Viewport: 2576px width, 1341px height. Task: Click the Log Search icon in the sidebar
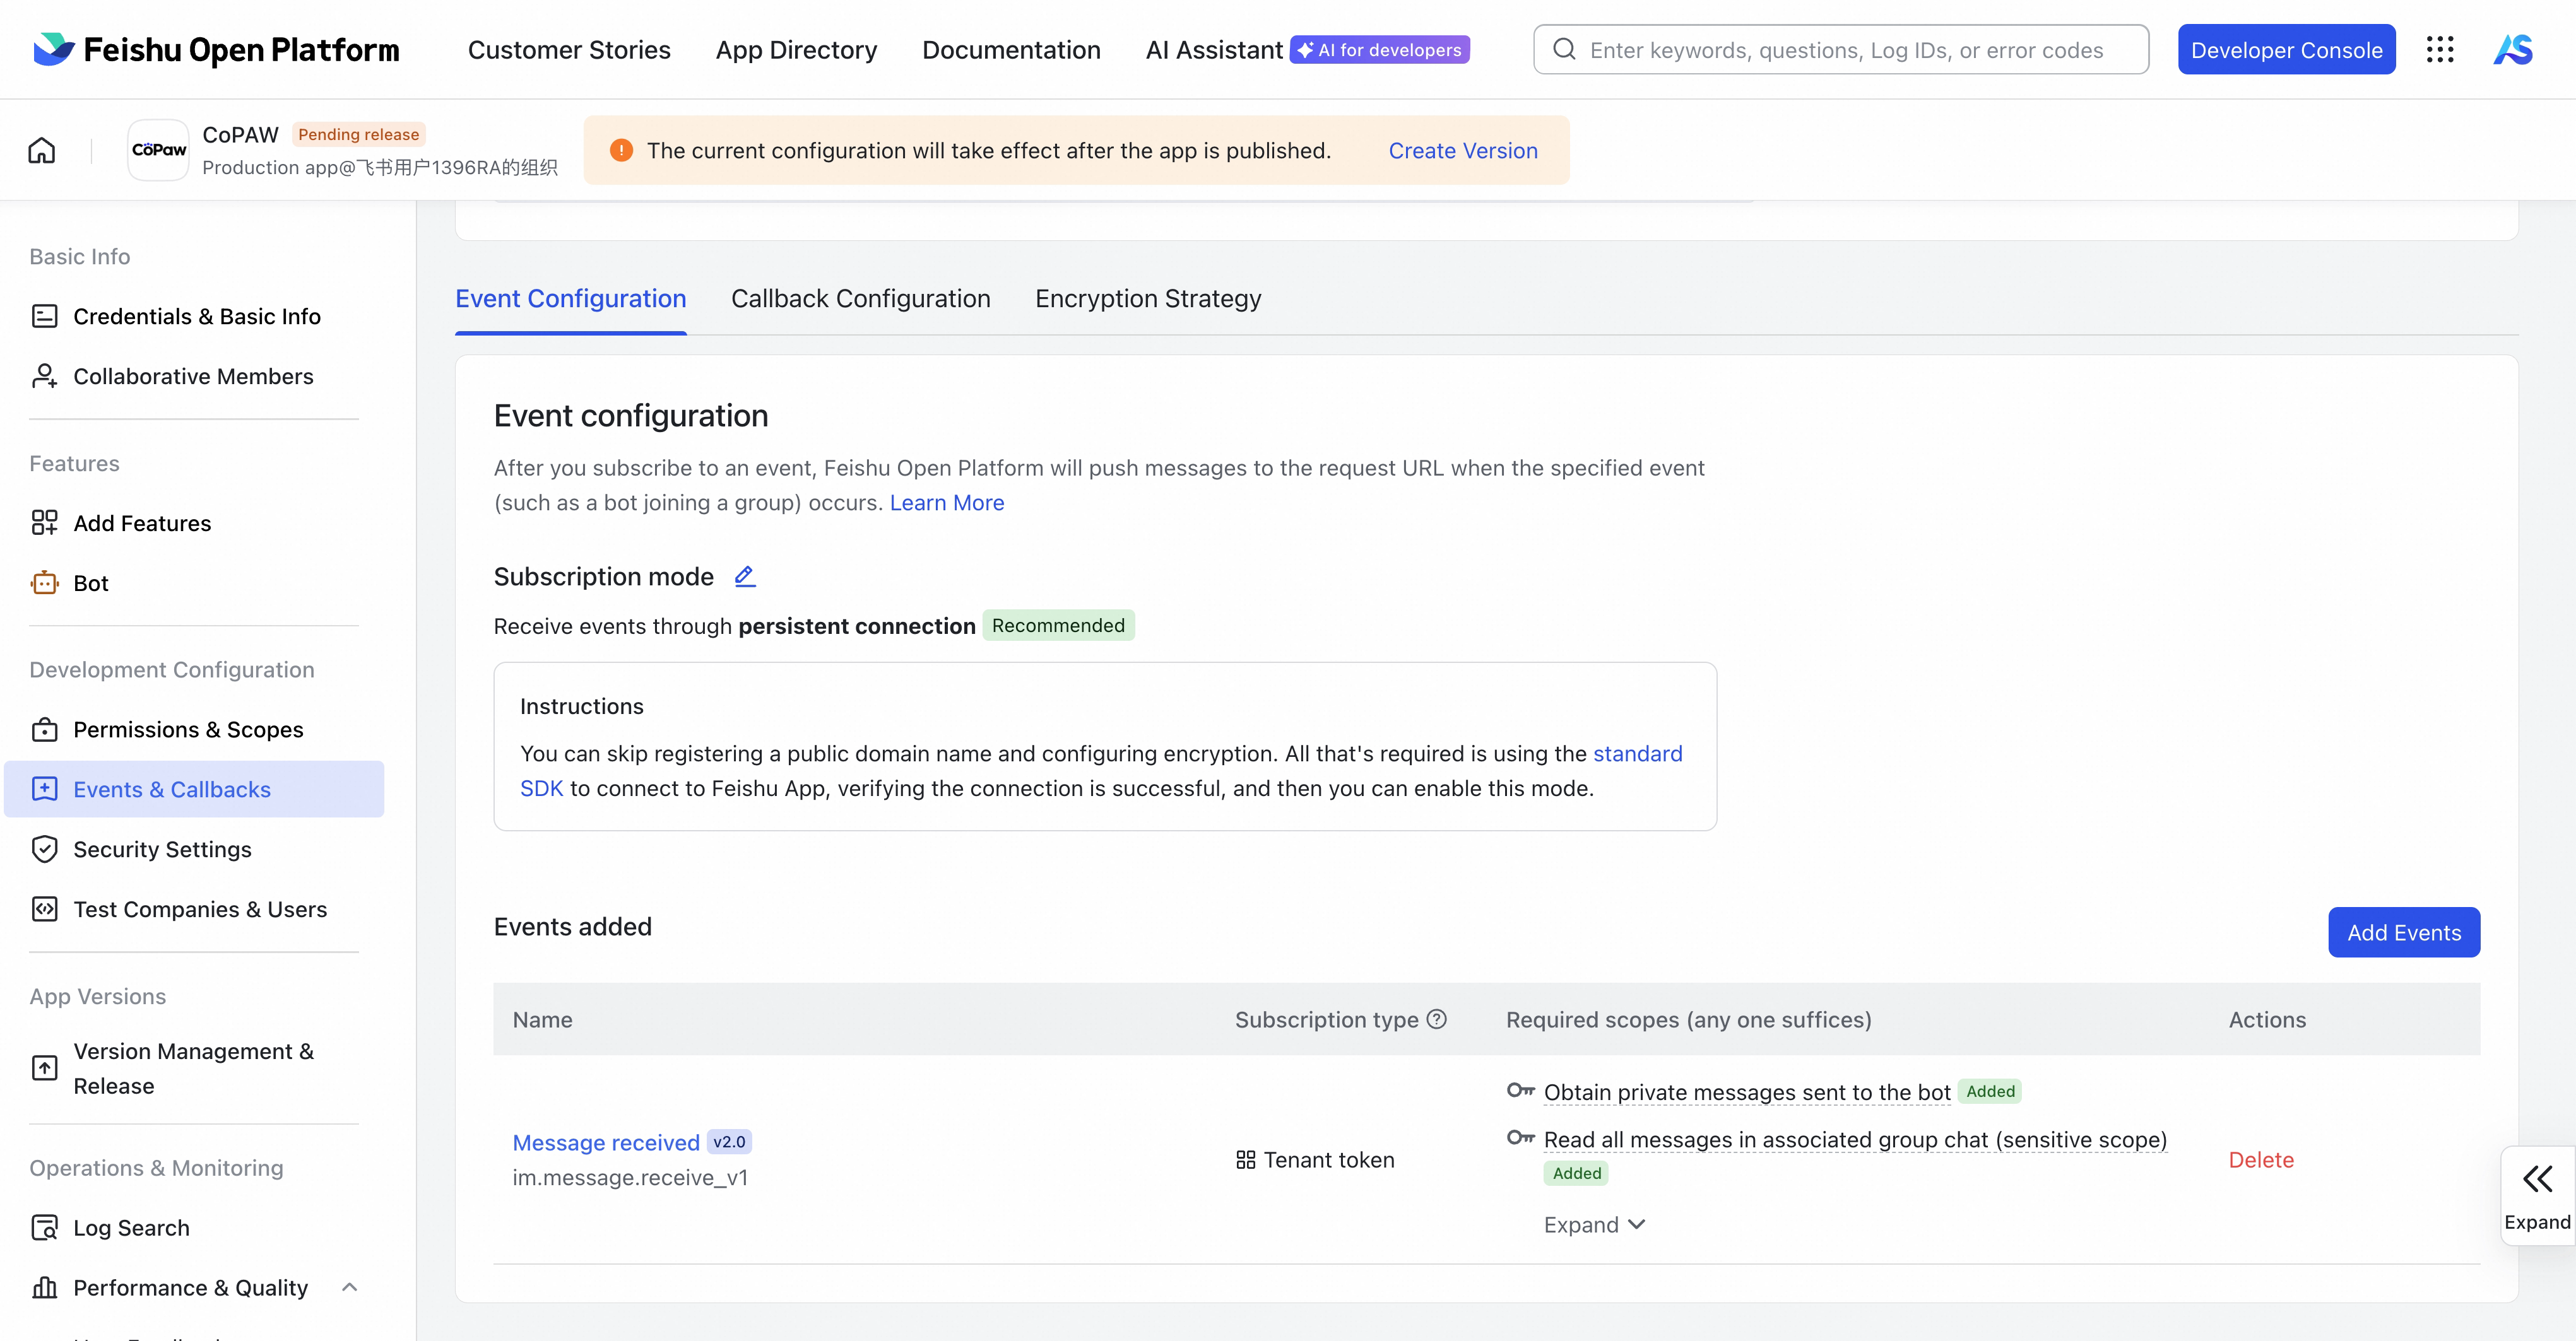coord(44,1227)
